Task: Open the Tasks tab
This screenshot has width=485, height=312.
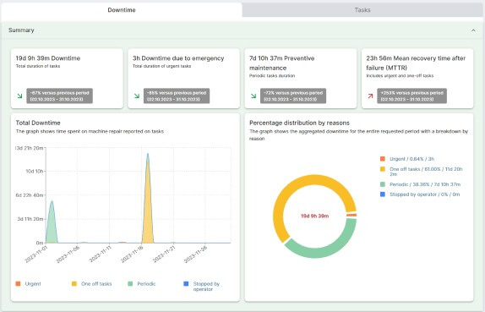Action: (362, 10)
